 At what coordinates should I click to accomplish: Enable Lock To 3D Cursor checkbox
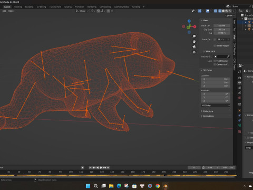point(215,61)
